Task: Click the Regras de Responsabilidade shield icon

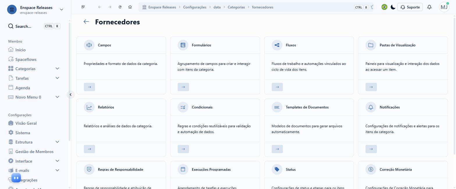Action: [89, 169]
